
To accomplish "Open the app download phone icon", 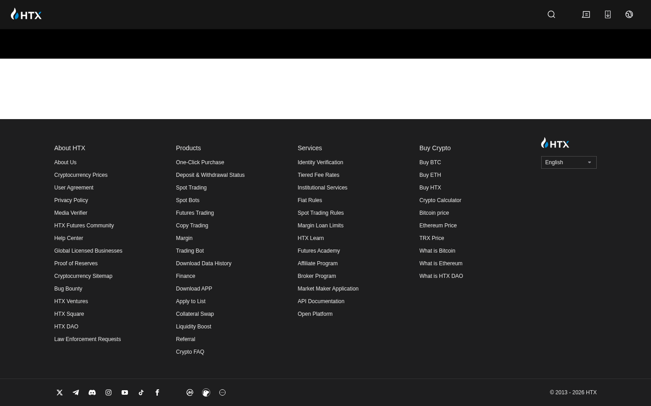I will (x=608, y=14).
